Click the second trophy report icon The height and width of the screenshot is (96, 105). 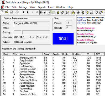point(87,12)
